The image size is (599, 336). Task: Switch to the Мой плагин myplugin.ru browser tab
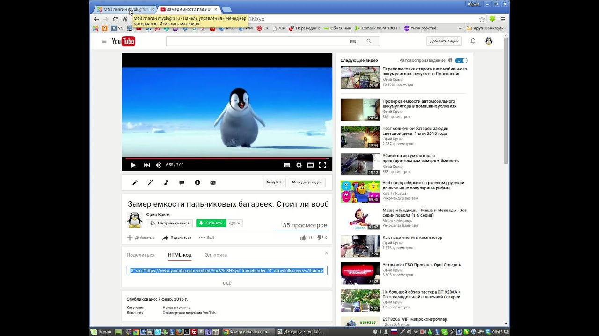coord(125,9)
